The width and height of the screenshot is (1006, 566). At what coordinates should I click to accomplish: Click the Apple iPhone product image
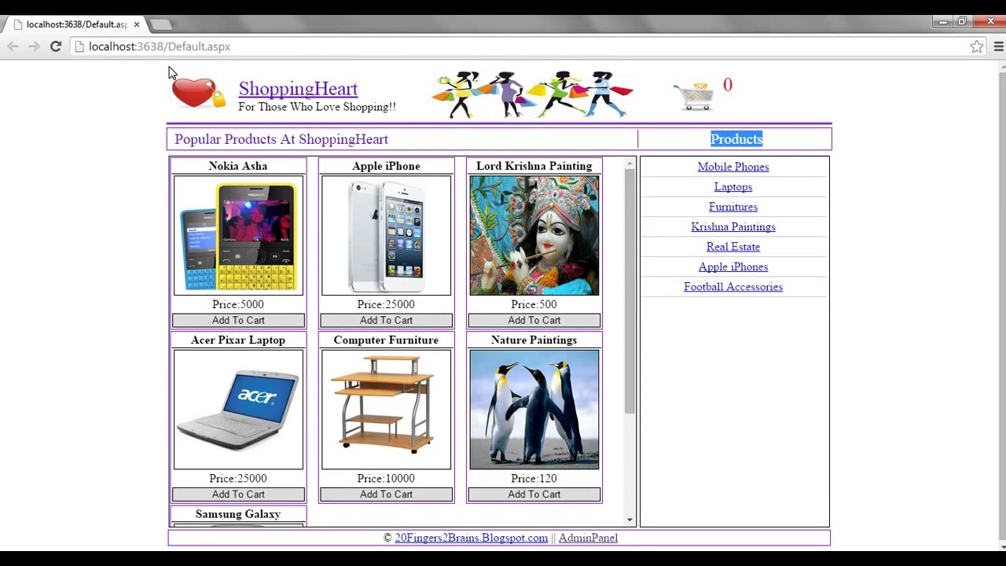click(386, 236)
